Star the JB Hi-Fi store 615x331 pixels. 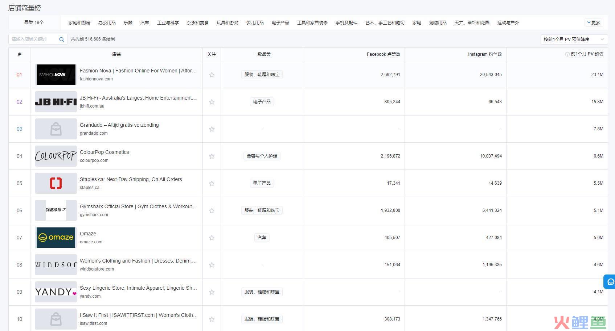tap(212, 102)
